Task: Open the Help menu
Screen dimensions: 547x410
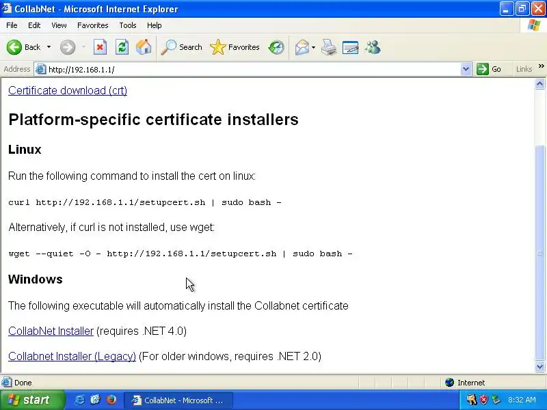Action: [x=155, y=25]
